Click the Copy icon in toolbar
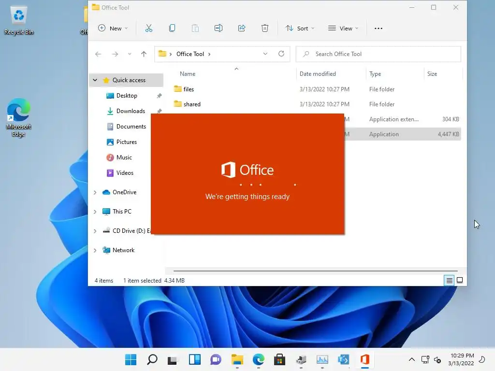Image resolution: width=495 pixels, height=371 pixels. (172, 28)
